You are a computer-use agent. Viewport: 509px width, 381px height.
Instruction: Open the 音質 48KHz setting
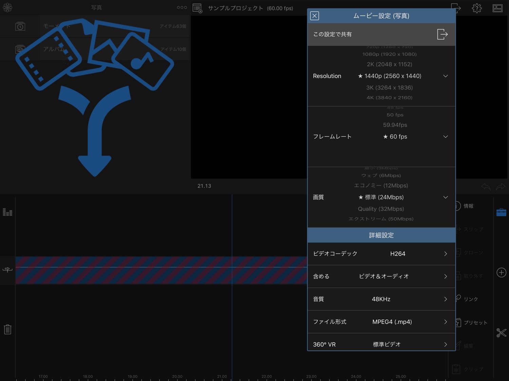click(x=381, y=299)
